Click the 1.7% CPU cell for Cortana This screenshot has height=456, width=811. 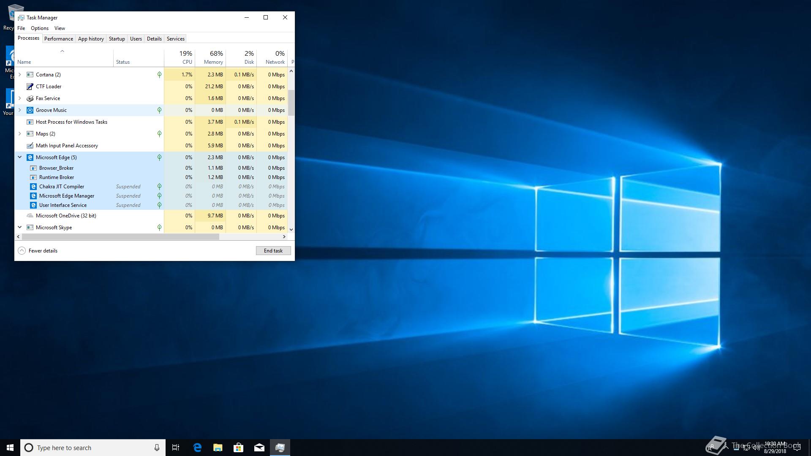click(180, 75)
